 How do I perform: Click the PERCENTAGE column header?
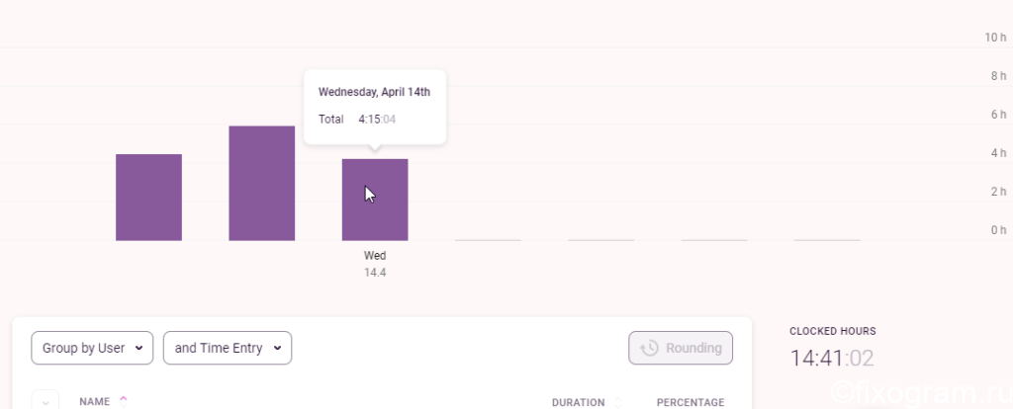point(691,402)
